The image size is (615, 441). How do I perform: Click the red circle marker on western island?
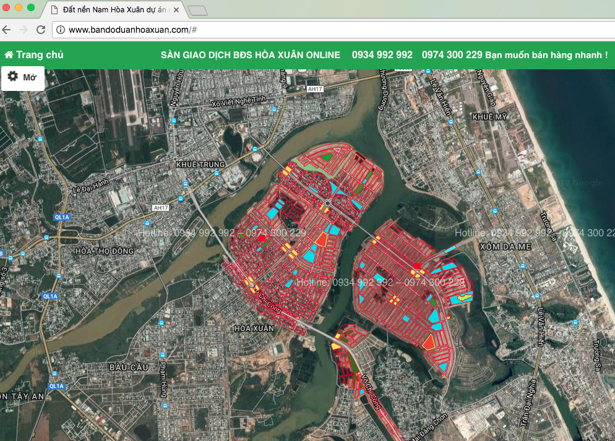click(x=261, y=238)
